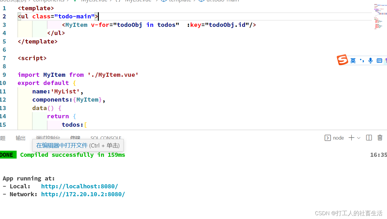Click the node shell icon in terminal header
The width and height of the screenshot is (387, 219).
(x=328, y=138)
